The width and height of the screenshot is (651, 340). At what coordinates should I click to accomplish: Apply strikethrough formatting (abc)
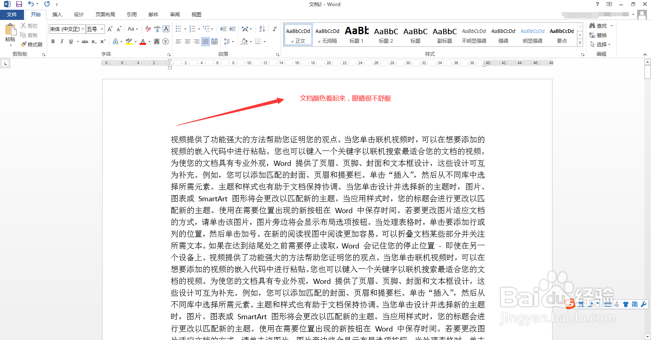pos(85,41)
